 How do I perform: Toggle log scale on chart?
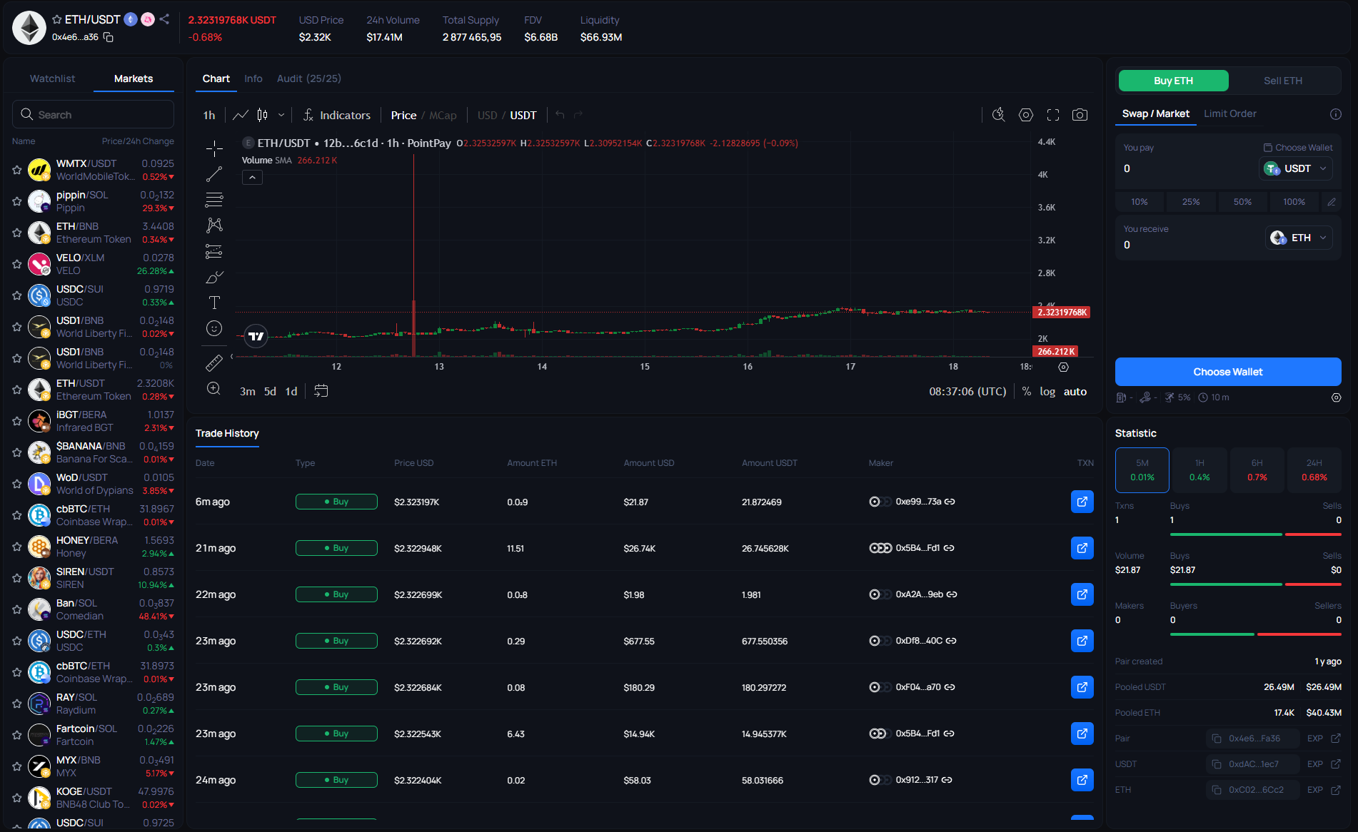point(1047,392)
